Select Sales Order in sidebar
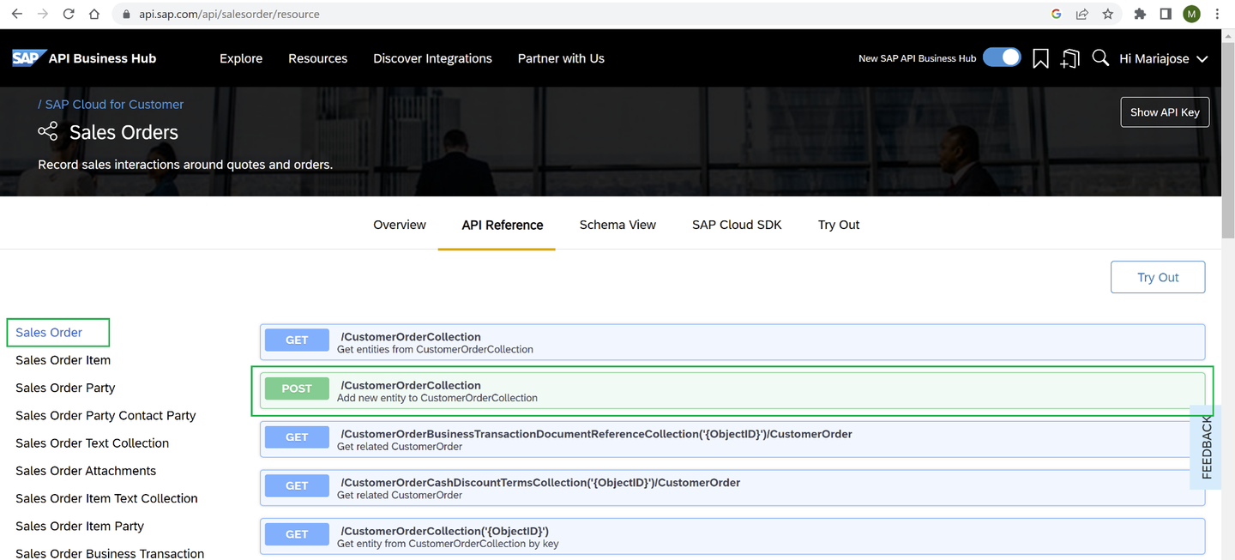The image size is (1235, 560). click(x=49, y=332)
